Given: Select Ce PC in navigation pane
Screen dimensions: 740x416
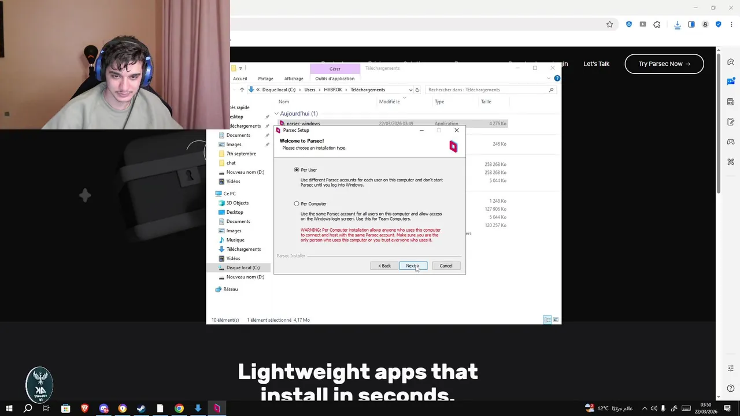Looking at the screenshot, I should click(230, 194).
